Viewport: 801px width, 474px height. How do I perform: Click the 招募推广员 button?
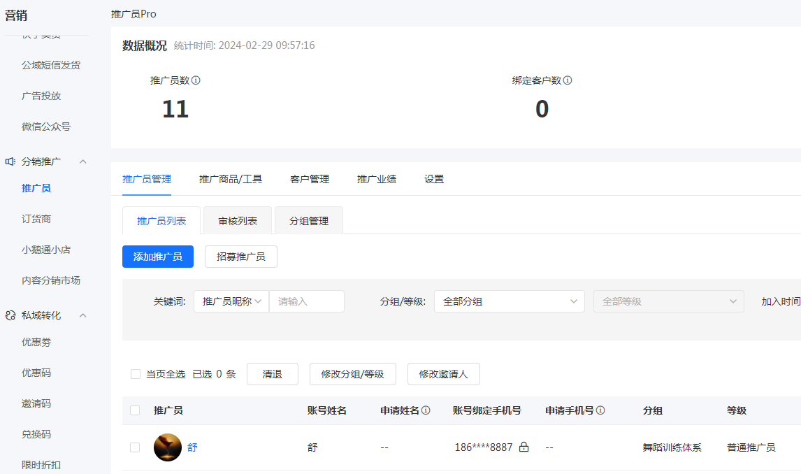(x=240, y=257)
